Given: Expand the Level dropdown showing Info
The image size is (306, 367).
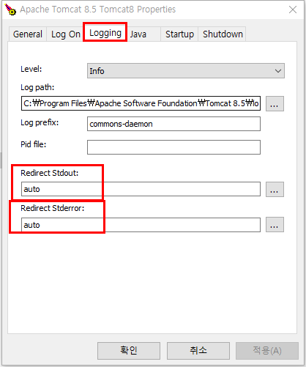Looking at the screenshot, I should click(186, 71).
